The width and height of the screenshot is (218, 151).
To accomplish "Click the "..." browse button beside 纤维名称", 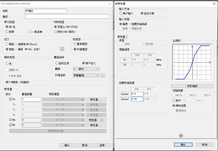I will [103, 75].
